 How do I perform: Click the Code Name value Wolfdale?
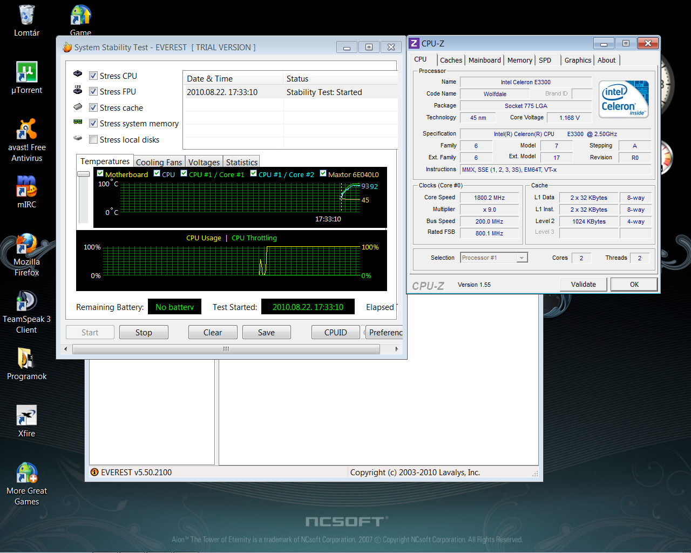pyautogui.click(x=495, y=94)
